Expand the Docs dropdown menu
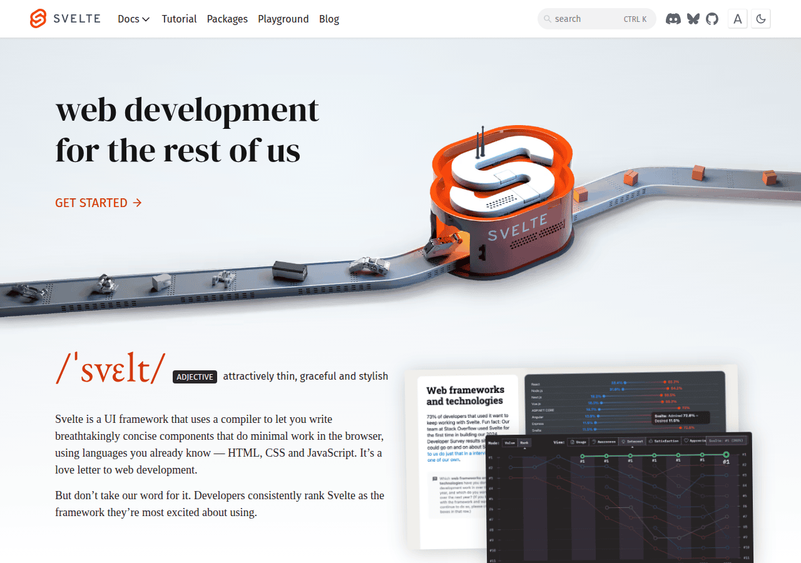 [134, 19]
